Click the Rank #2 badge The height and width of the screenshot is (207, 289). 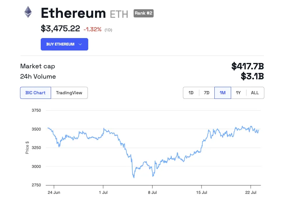(144, 13)
